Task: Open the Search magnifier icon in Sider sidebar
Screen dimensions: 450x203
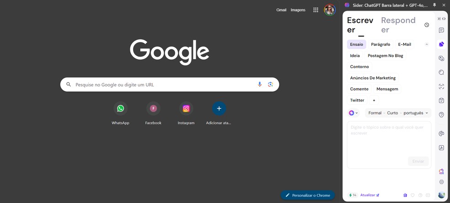Action: coord(441,72)
